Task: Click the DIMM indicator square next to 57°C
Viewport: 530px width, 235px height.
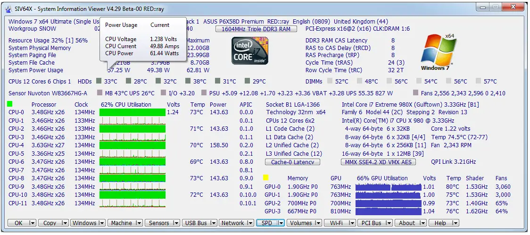Action: click(478, 81)
